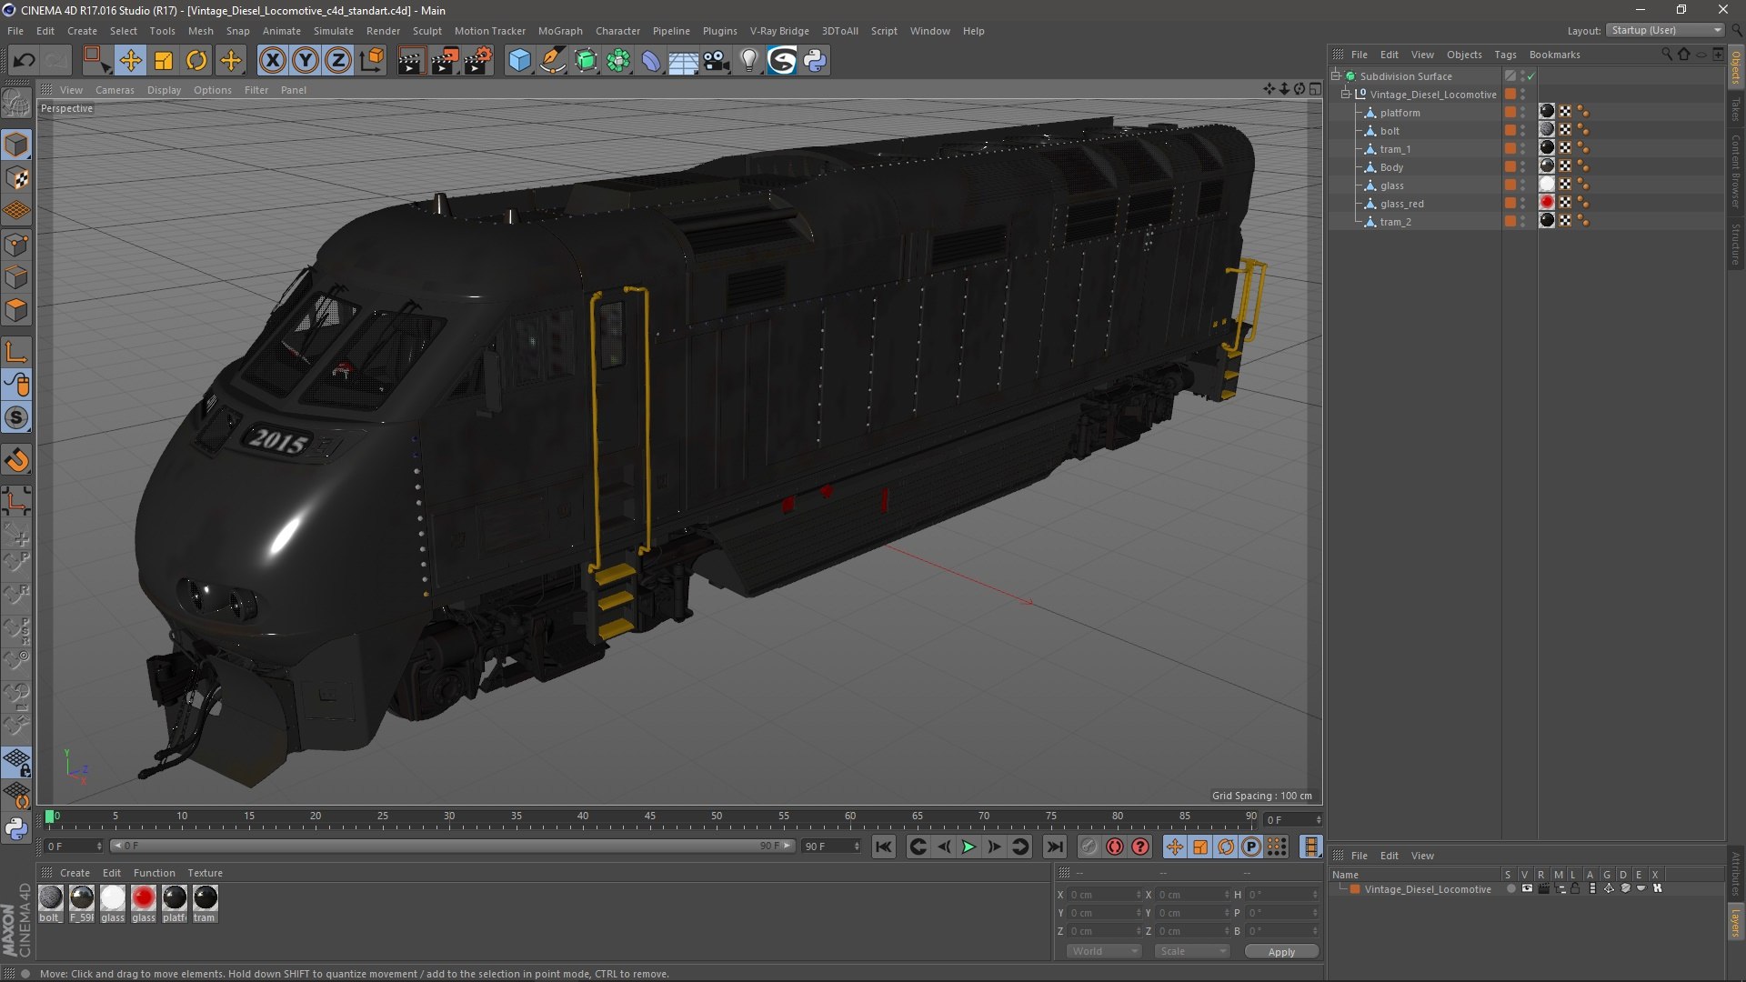Screen dimensions: 1746x982
Task: Go to start of animation
Action: [883, 847]
